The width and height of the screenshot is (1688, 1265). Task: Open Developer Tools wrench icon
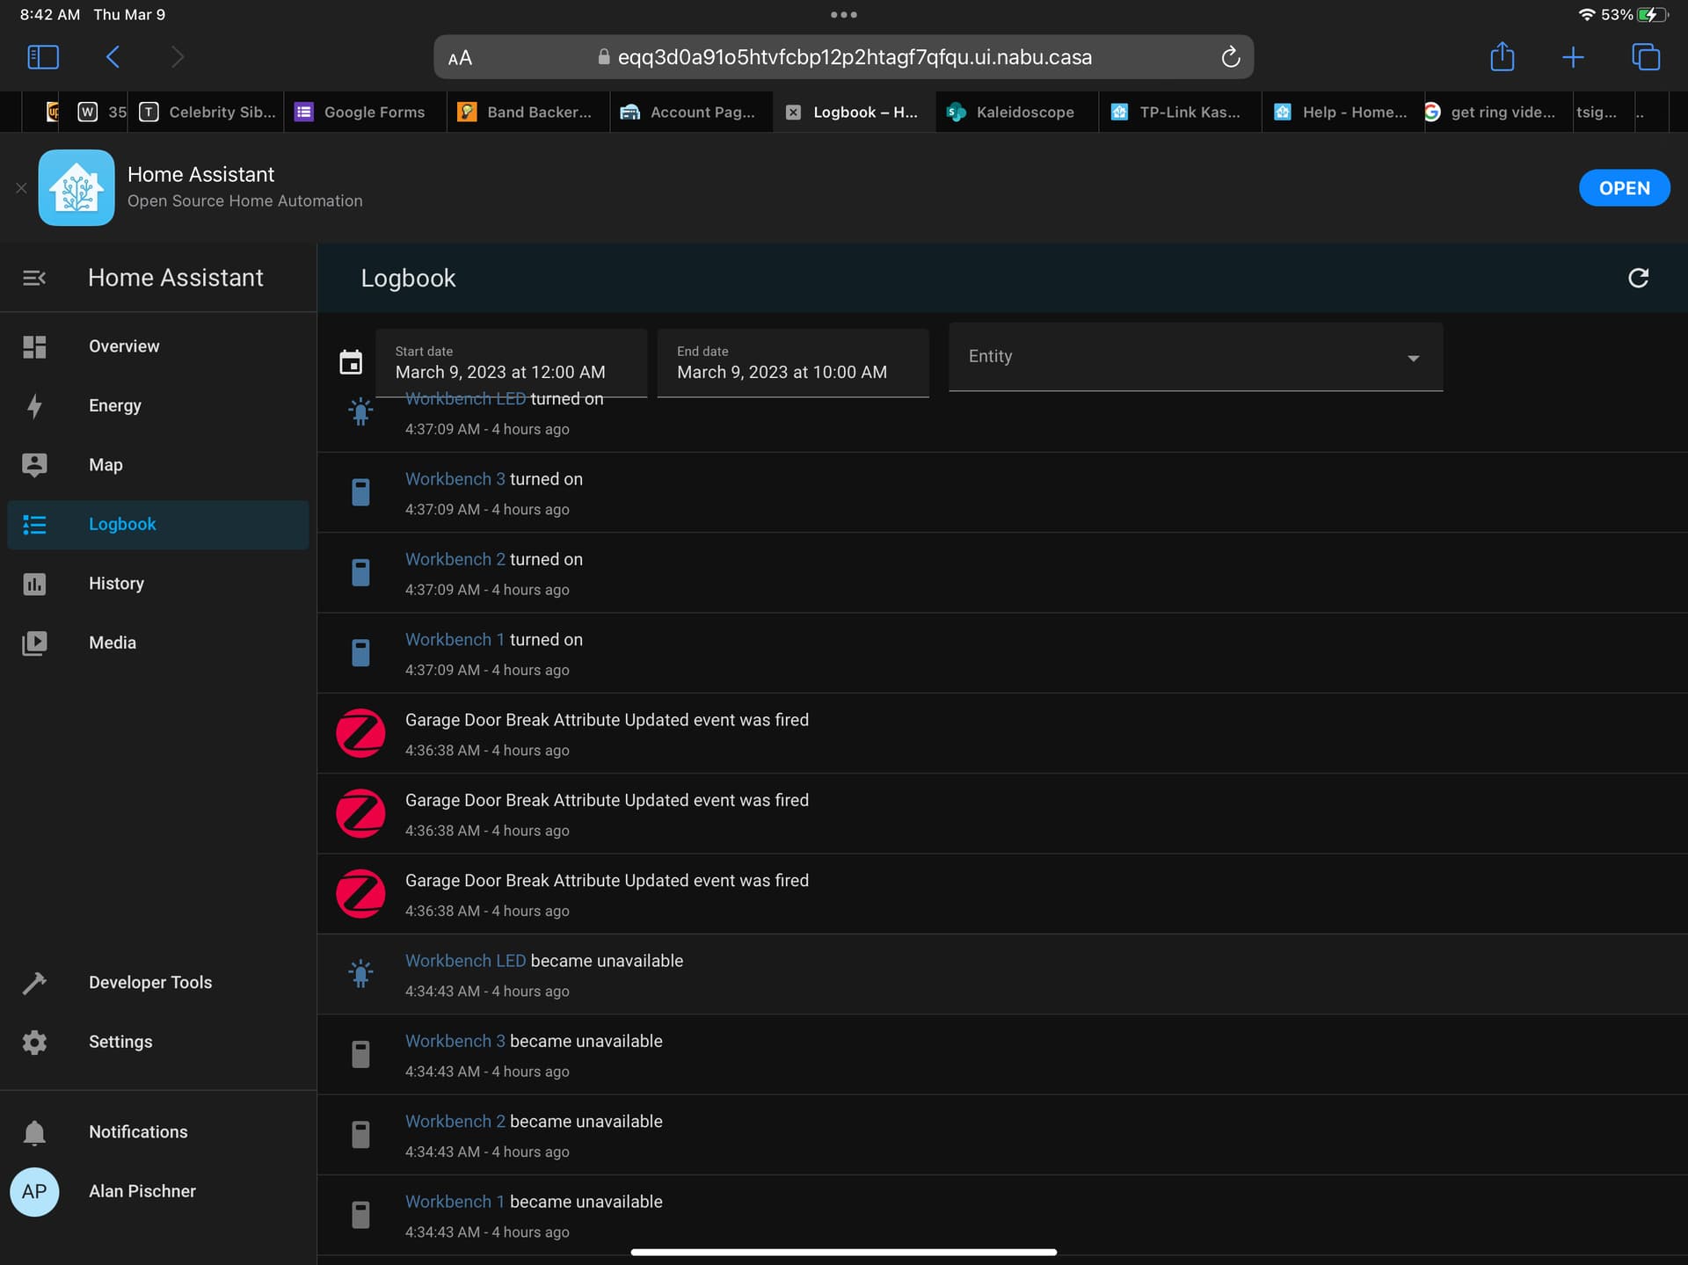pos(34,982)
